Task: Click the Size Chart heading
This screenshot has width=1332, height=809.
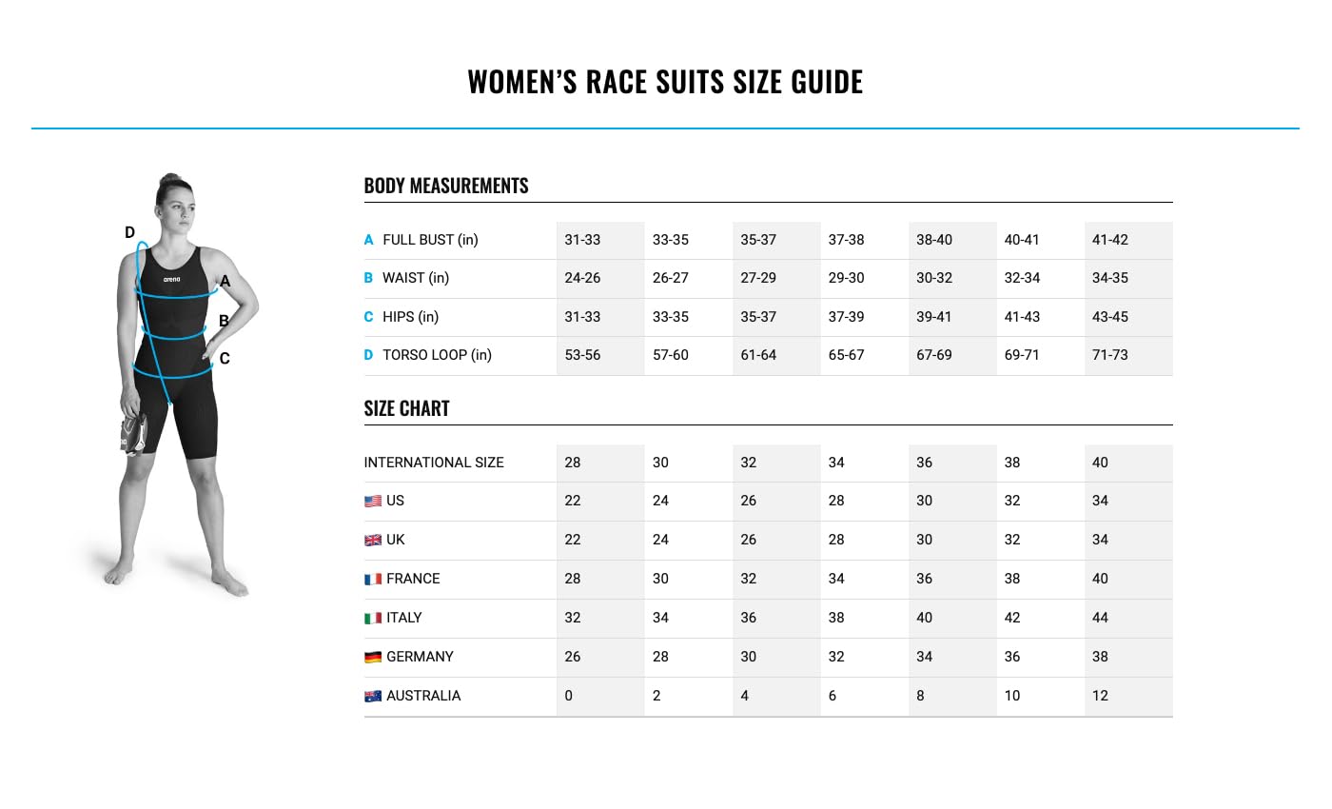Action: coord(406,408)
